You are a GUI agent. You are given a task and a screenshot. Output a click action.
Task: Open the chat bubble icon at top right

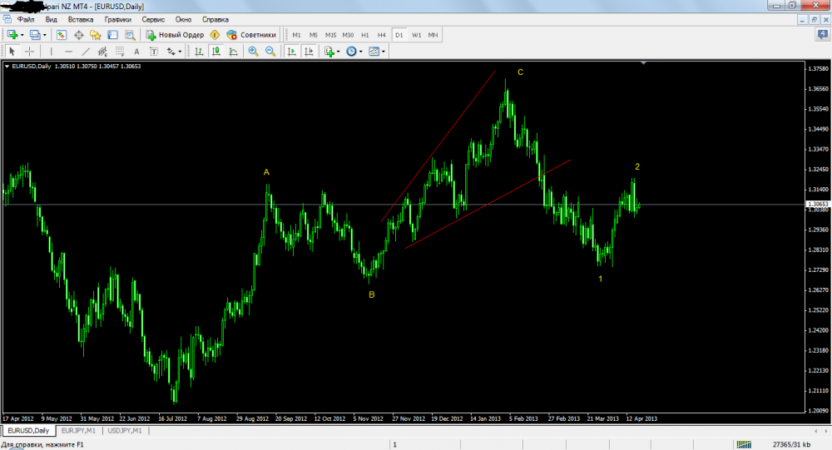click(823, 35)
